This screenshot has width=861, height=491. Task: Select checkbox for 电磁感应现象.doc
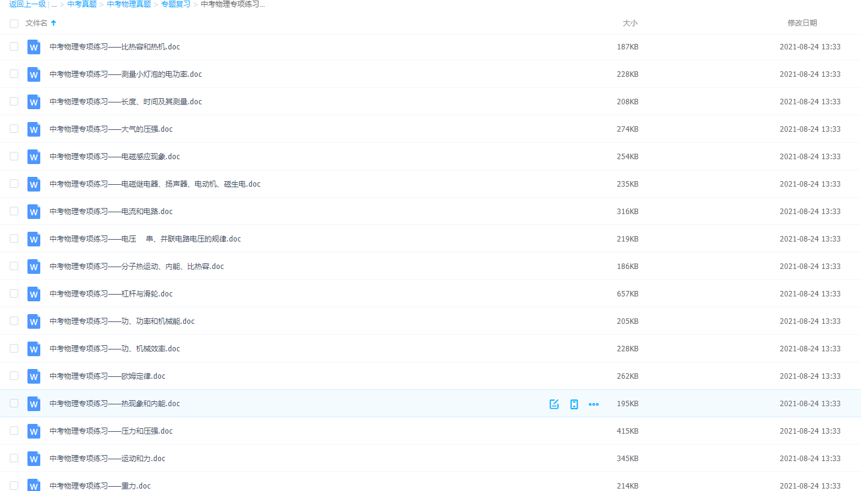click(x=14, y=156)
